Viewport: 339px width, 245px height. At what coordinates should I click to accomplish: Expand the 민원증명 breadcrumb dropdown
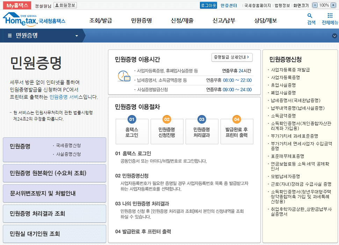[77, 36]
